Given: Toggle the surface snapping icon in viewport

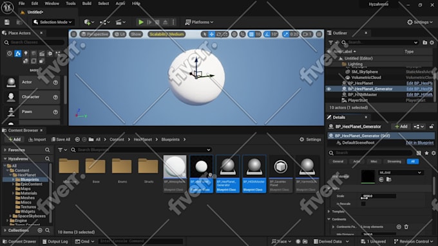Looking at the screenshot, I should coord(242,34).
